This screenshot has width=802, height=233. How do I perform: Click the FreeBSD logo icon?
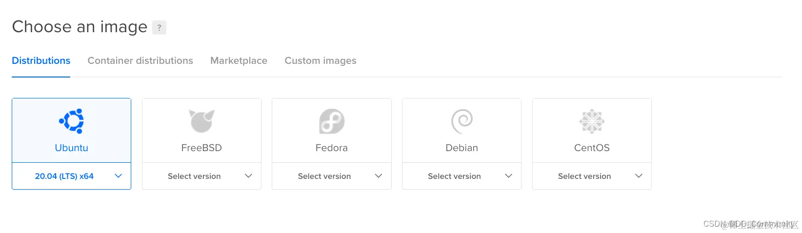[201, 121]
